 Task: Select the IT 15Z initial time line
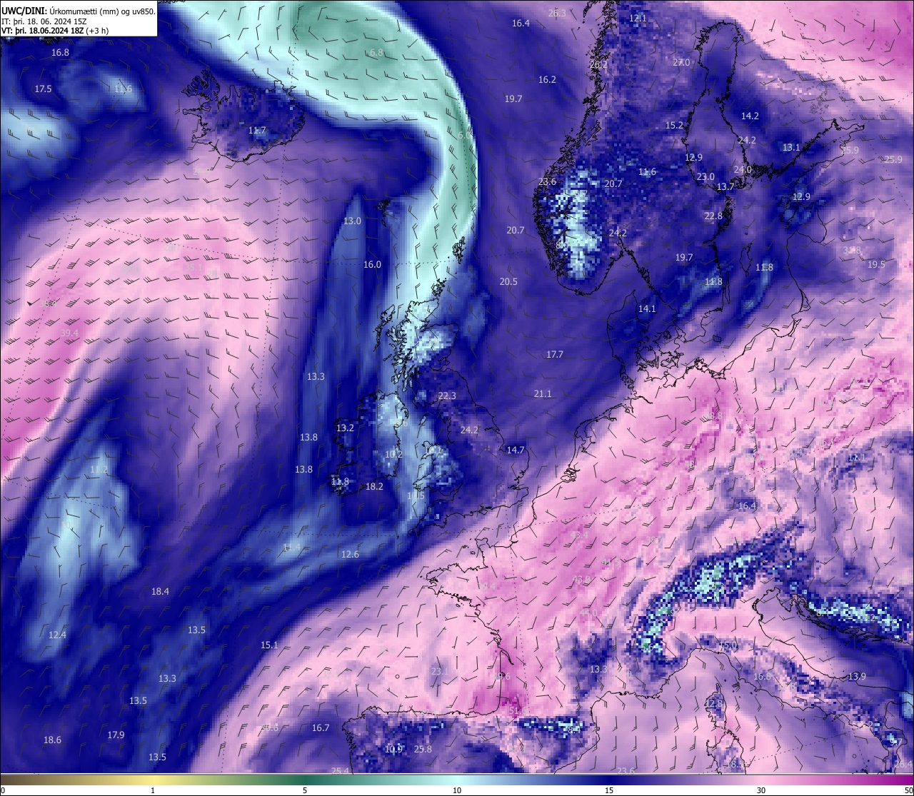pyautogui.click(x=44, y=21)
